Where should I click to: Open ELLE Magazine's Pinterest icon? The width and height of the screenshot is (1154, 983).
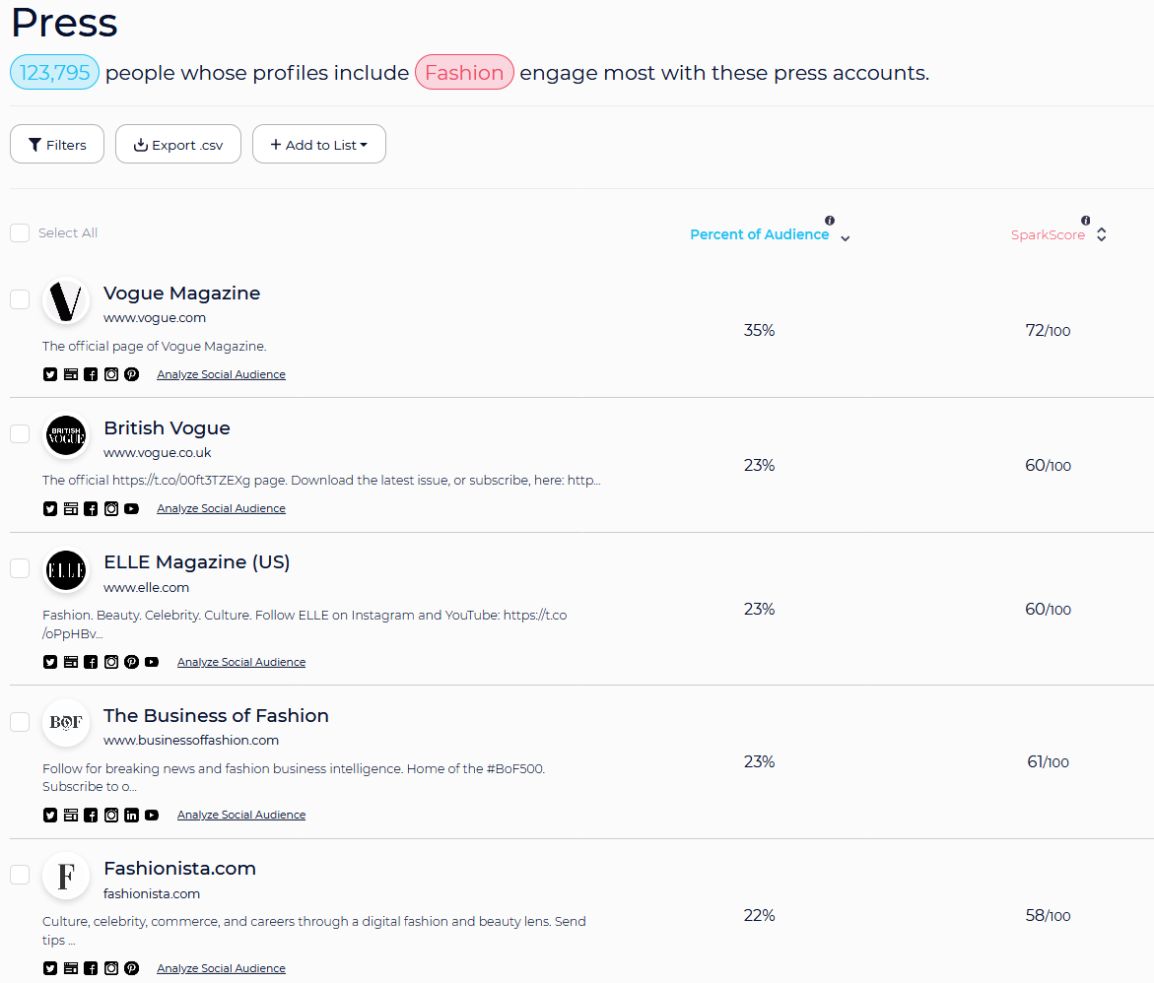point(131,662)
